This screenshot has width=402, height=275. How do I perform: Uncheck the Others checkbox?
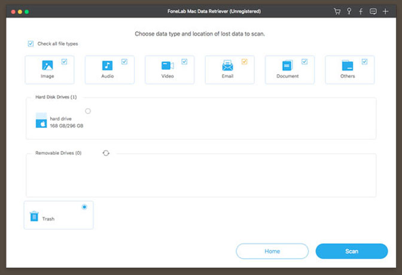(364, 62)
